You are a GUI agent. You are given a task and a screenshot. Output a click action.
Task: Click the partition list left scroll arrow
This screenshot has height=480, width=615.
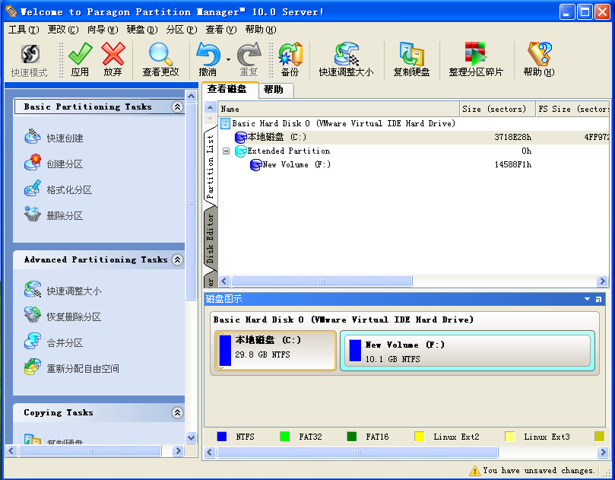(x=224, y=281)
